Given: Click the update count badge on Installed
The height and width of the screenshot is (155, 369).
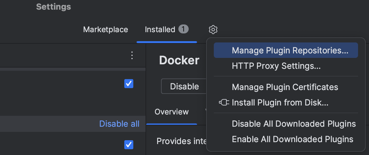Looking at the screenshot, I should click(183, 30).
